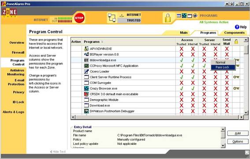Image resolution: width=250 pixels, height=159 pixels.
Task: Select the COM Surrogate row
Action: [x=157, y=83]
